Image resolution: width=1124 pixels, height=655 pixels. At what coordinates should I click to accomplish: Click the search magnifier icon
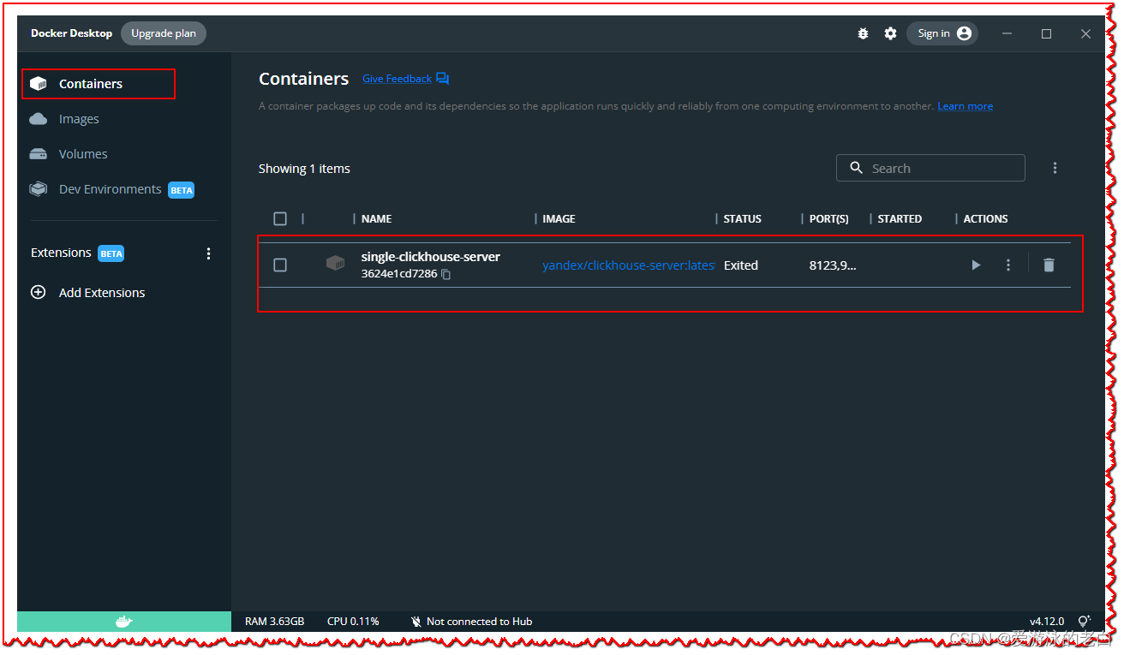click(x=856, y=168)
